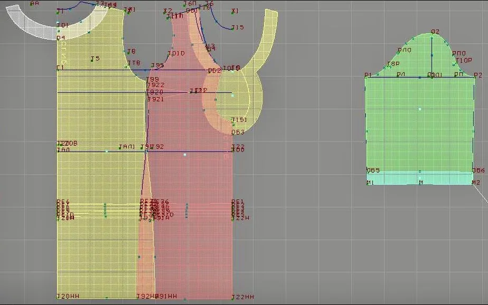Viewport: 488px width, 305px height.
Task: Click point M2 at sleeve hem
Action: point(473,184)
